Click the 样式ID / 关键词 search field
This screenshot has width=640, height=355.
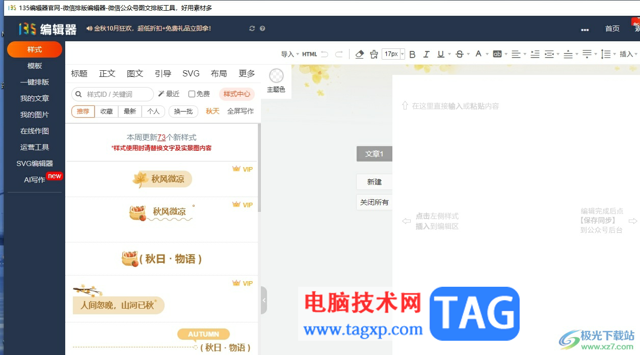coord(113,94)
